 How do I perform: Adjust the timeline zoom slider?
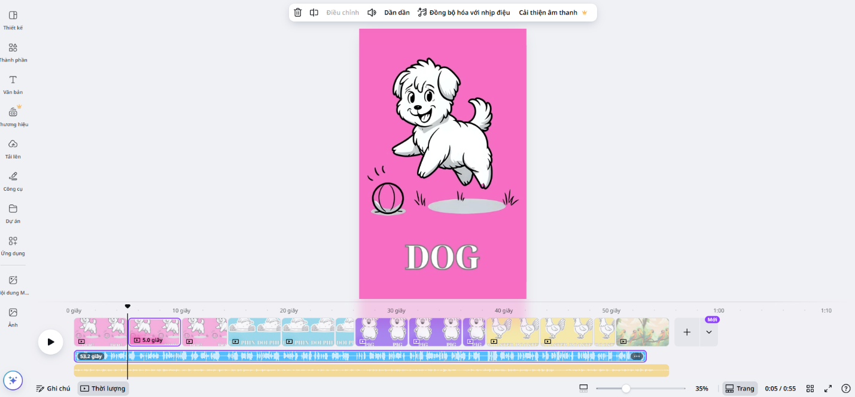click(x=626, y=389)
